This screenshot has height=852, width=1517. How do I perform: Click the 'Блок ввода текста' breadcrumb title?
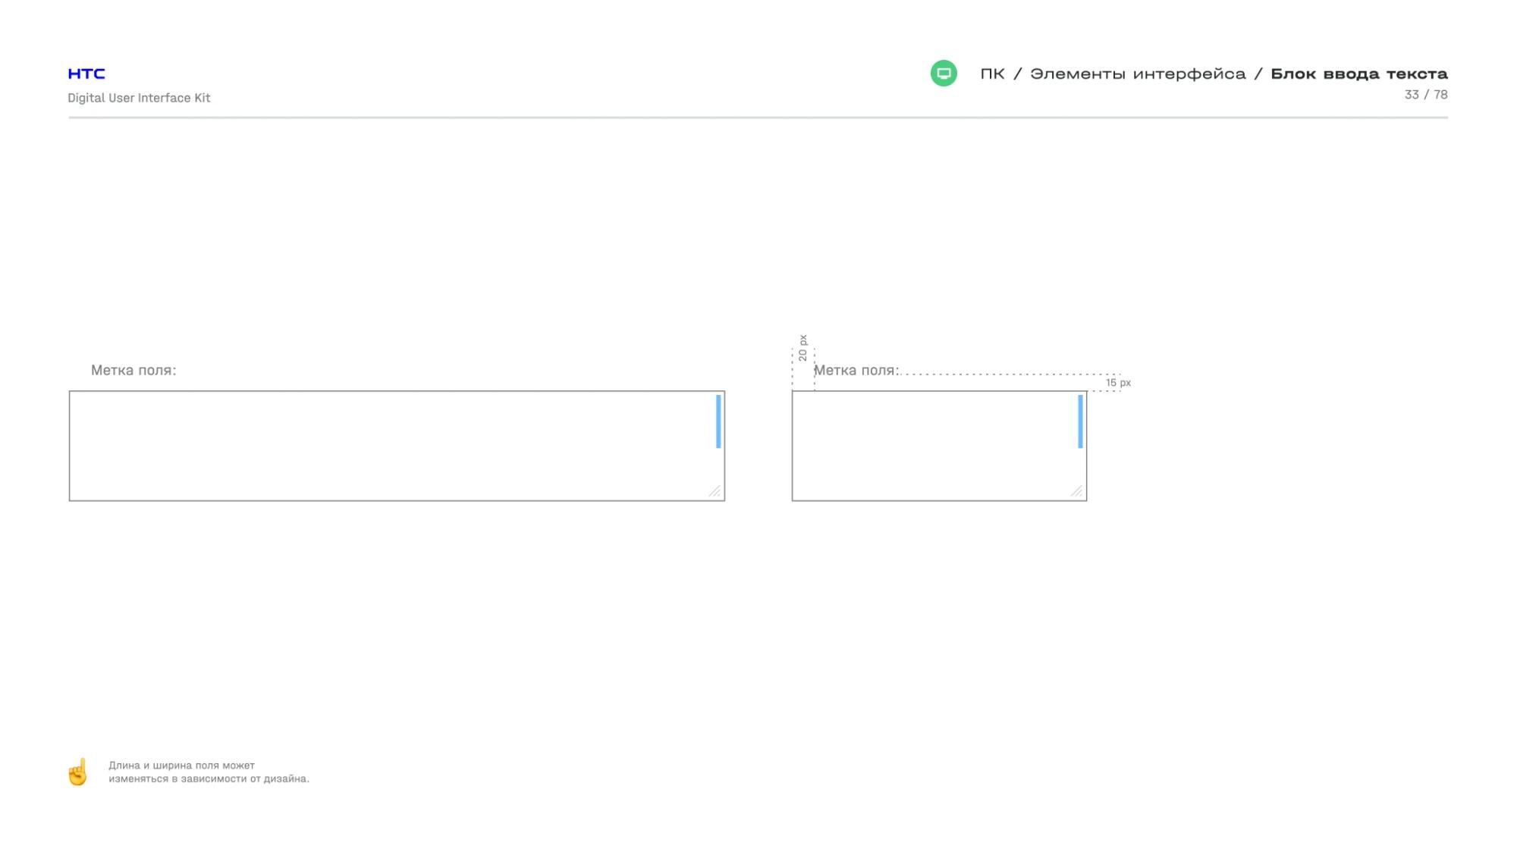[1359, 74]
